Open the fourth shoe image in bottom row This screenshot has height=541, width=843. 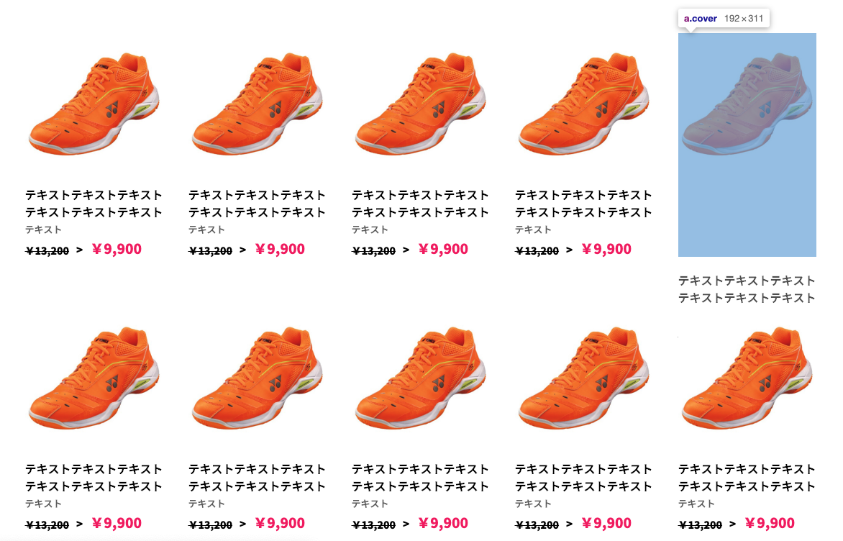tap(583, 377)
